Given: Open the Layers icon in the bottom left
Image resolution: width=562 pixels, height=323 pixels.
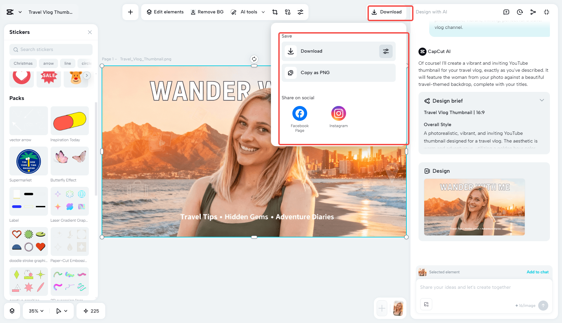Looking at the screenshot, I should 12,311.
